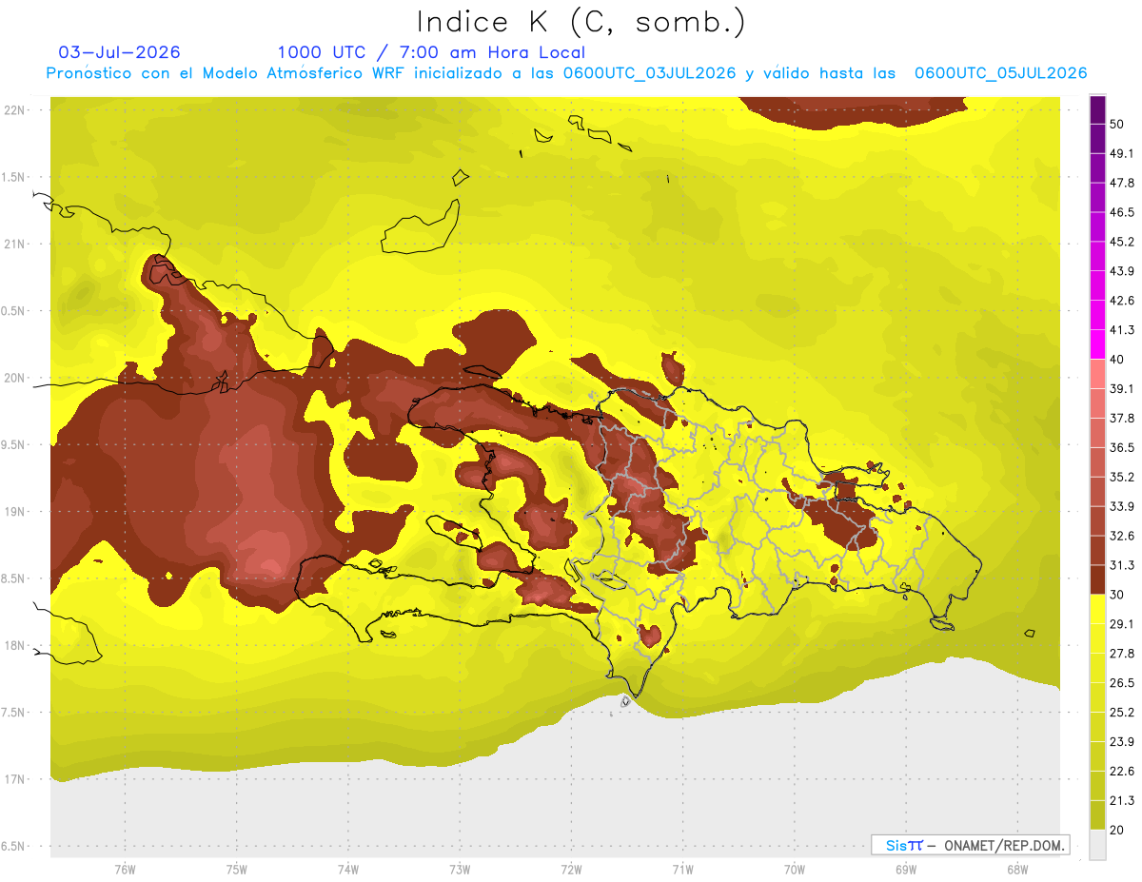This screenshot has width=1142, height=882.
Task: Click the legend value "36.5"
Action: (1122, 448)
